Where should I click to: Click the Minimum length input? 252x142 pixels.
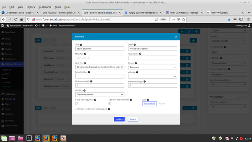(100, 86)
